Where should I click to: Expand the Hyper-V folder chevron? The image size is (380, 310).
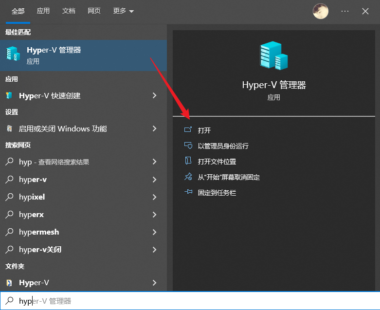pyautogui.click(x=154, y=283)
